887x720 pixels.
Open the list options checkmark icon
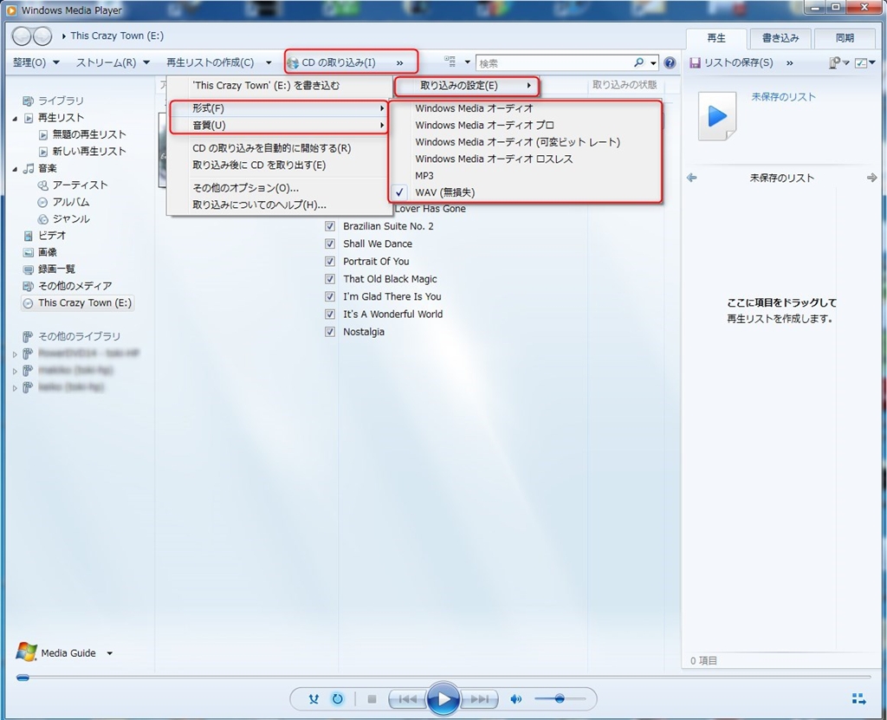point(862,63)
